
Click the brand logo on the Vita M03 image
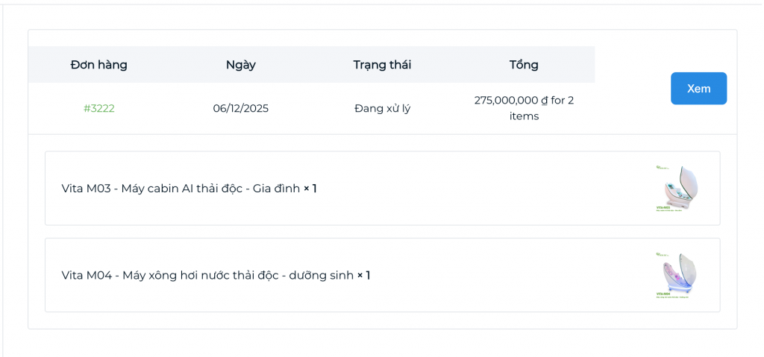(x=662, y=168)
